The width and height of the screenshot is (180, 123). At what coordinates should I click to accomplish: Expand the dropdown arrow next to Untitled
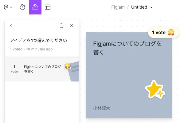(x=151, y=7)
